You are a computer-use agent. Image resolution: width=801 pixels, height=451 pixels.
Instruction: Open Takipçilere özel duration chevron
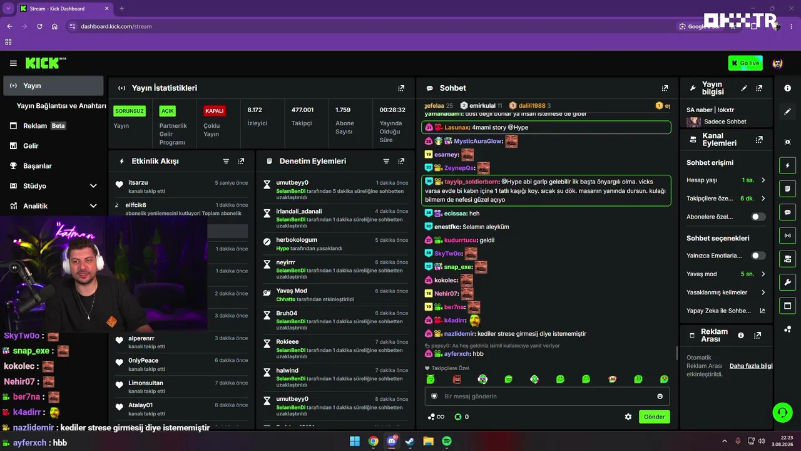tap(763, 199)
